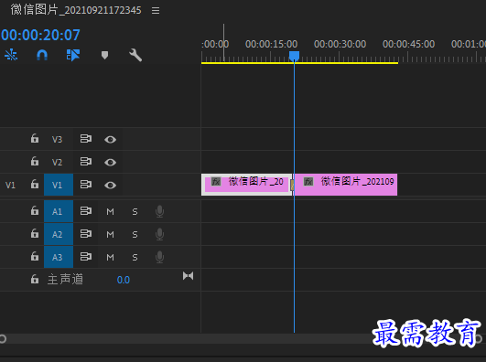486x362 pixels.
Task: Toggle sync lock on V3
Action: click(x=86, y=139)
